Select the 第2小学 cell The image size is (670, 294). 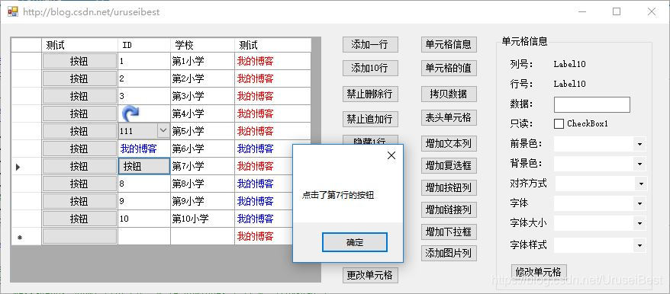tap(202, 78)
